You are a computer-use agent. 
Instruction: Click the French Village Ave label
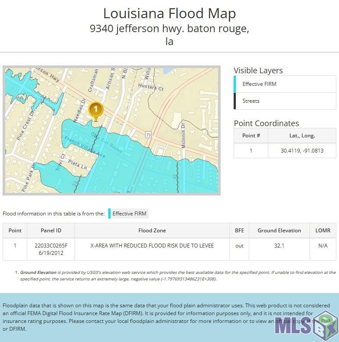tap(85, 147)
